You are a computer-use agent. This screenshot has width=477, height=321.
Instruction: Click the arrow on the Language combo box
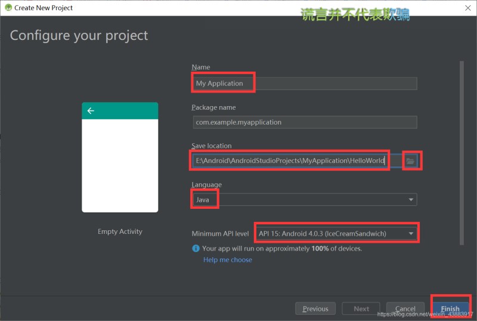411,200
